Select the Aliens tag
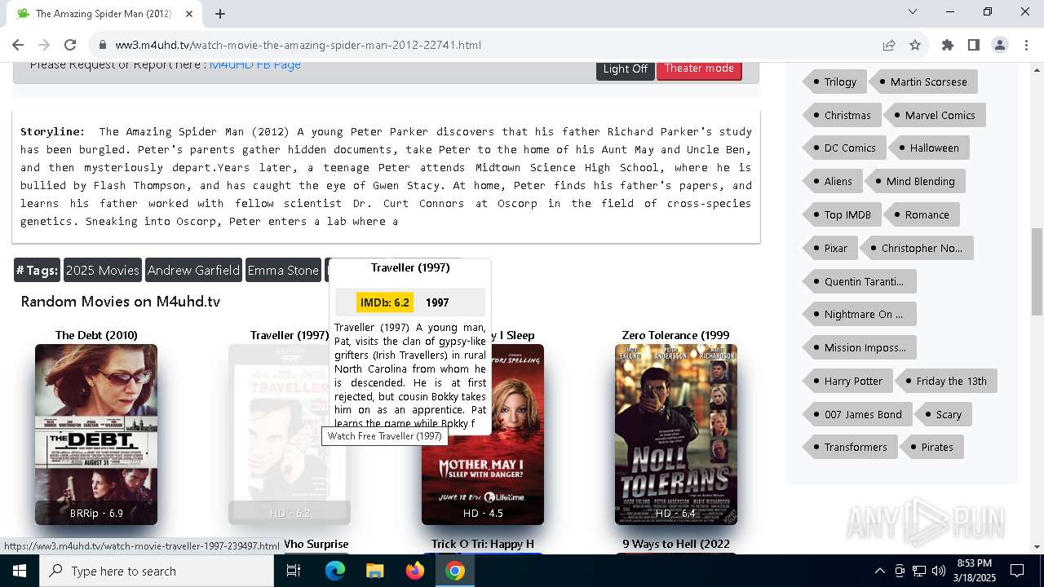The height and width of the screenshot is (587, 1044). [x=833, y=181]
